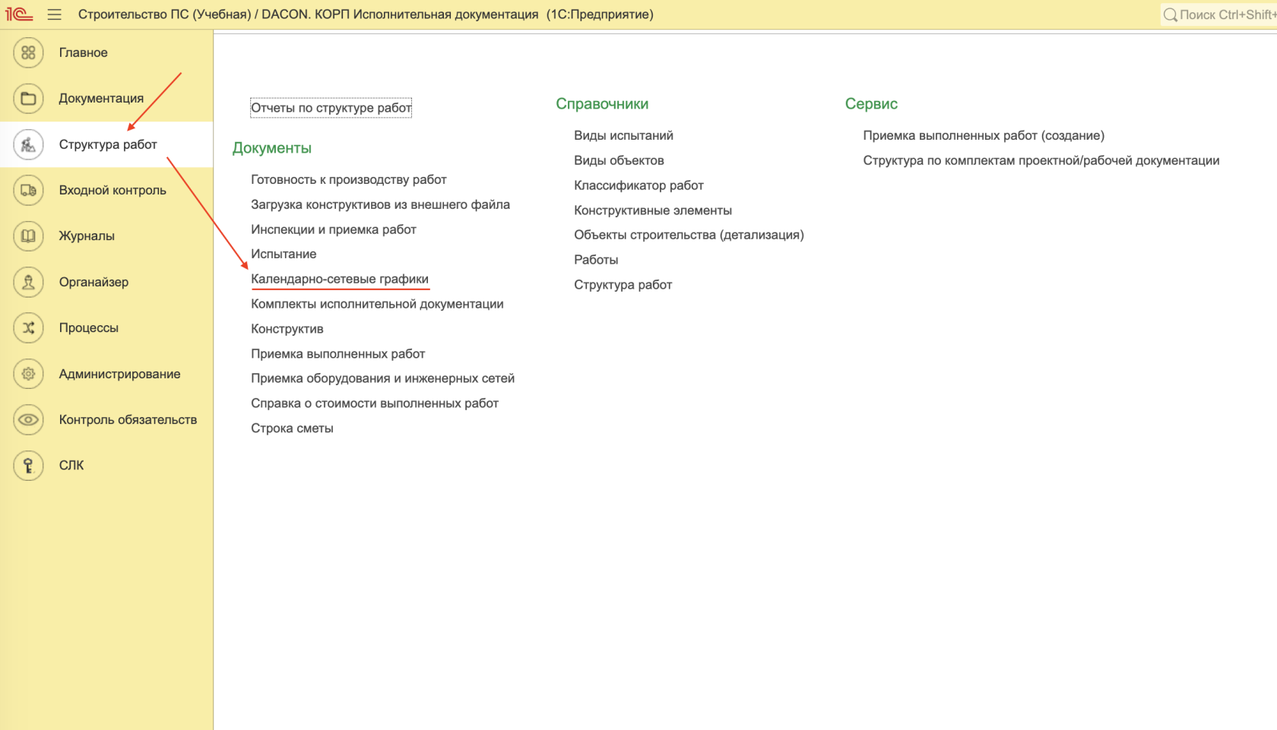Open Приемка выполненных работ (создание)
This screenshot has width=1277, height=730.
pos(984,135)
